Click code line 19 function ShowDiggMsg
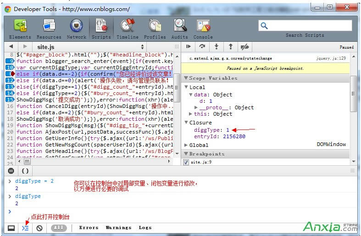The image size is (361, 236). (94, 125)
